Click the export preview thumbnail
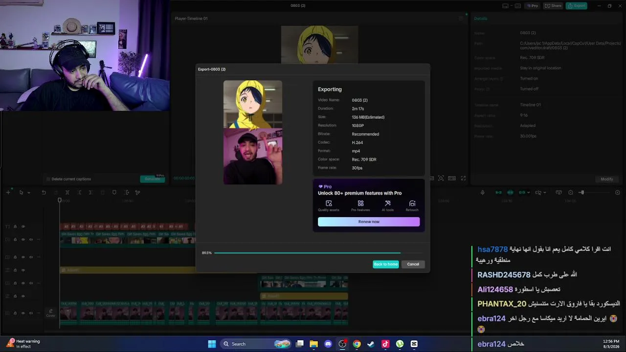 pyautogui.click(x=253, y=132)
